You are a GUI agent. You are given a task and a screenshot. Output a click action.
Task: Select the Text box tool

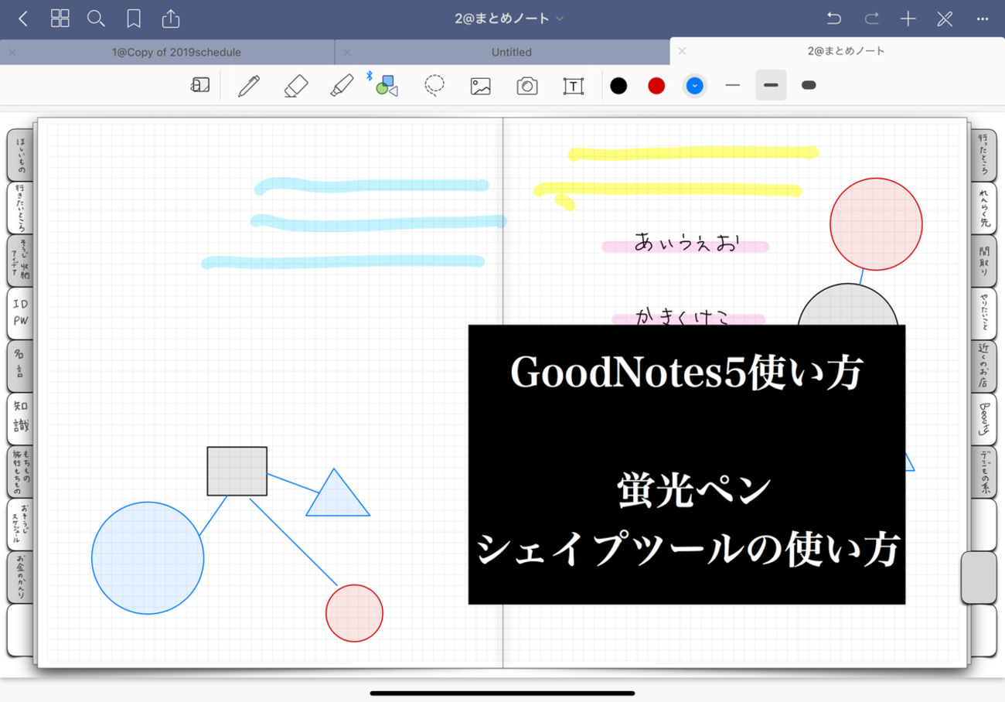tap(573, 85)
